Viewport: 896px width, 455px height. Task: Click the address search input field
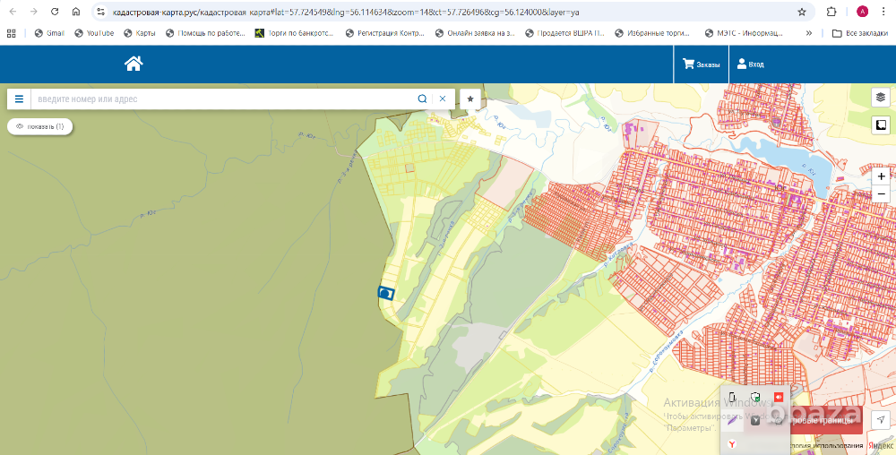click(x=224, y=99)
